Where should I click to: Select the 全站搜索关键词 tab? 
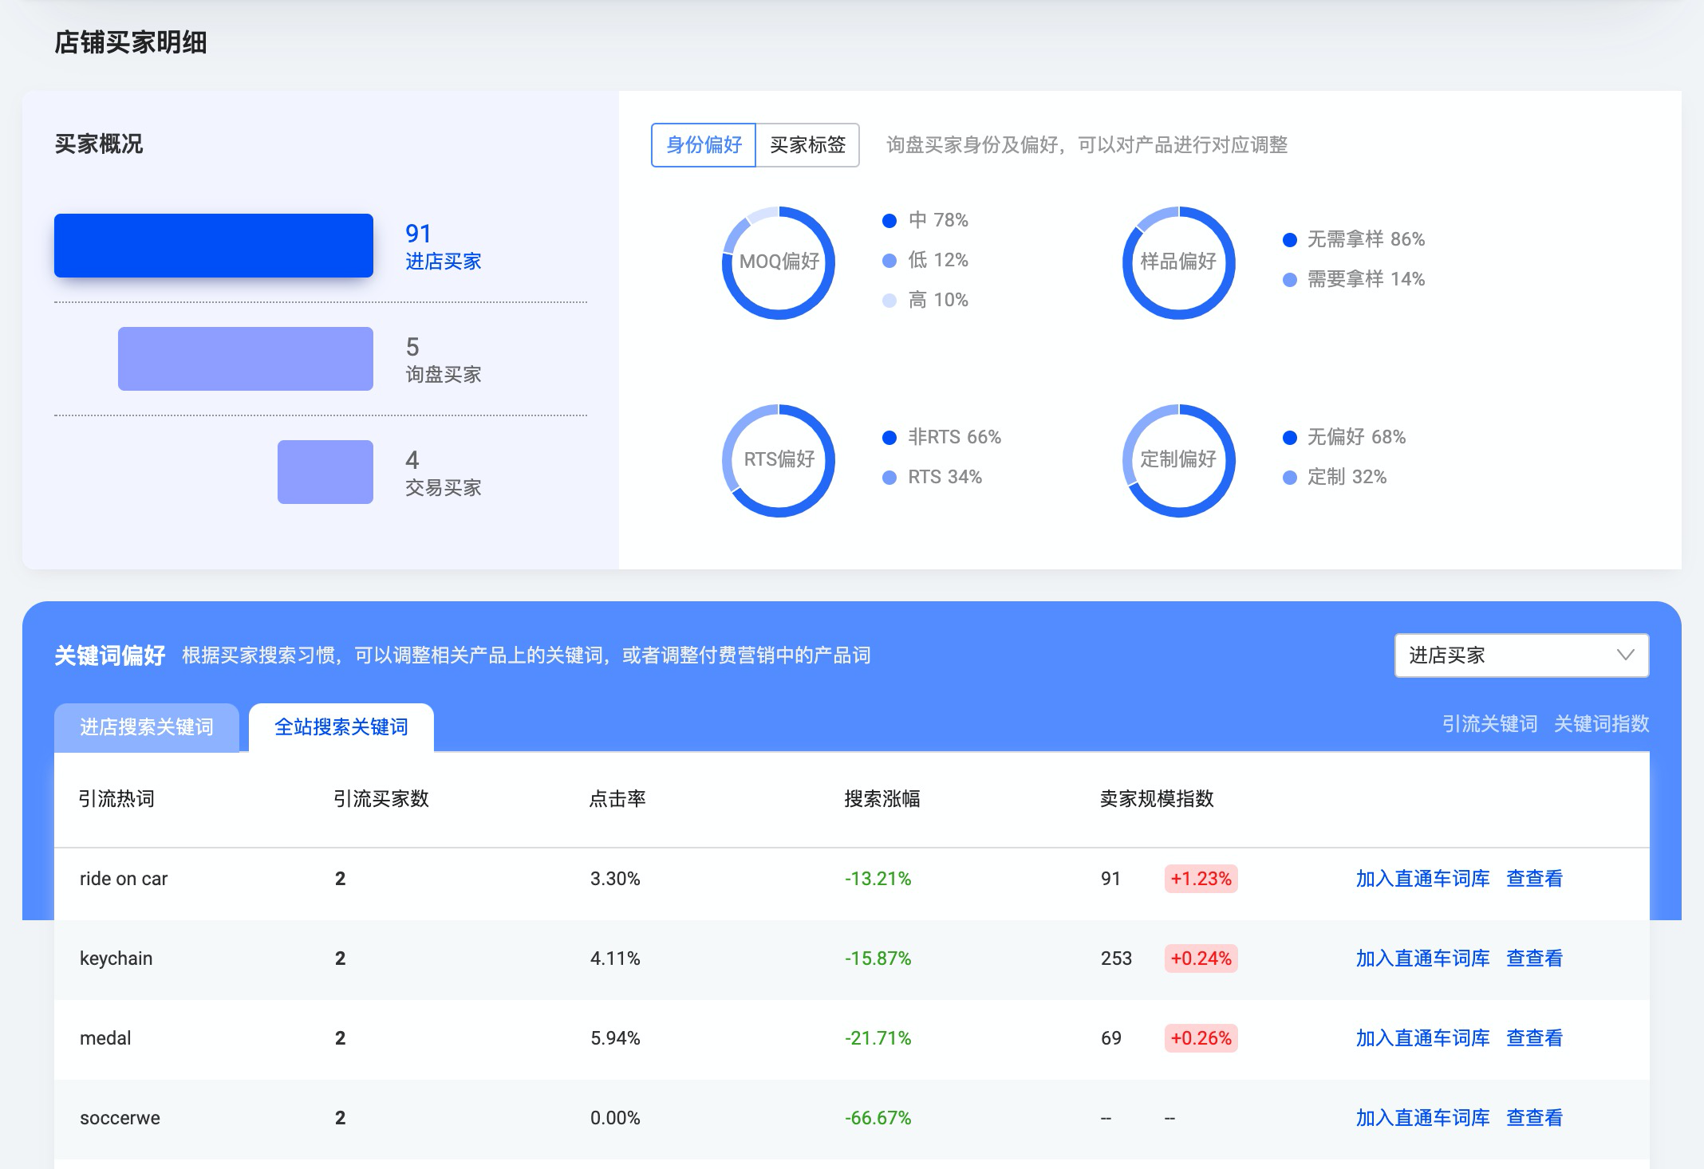(x=341, y=727)
